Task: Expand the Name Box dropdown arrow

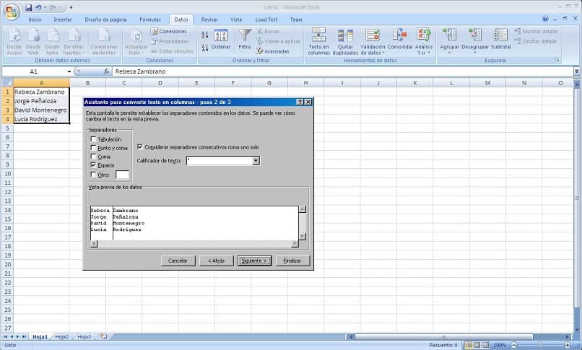Action: (x=69, y=71)
